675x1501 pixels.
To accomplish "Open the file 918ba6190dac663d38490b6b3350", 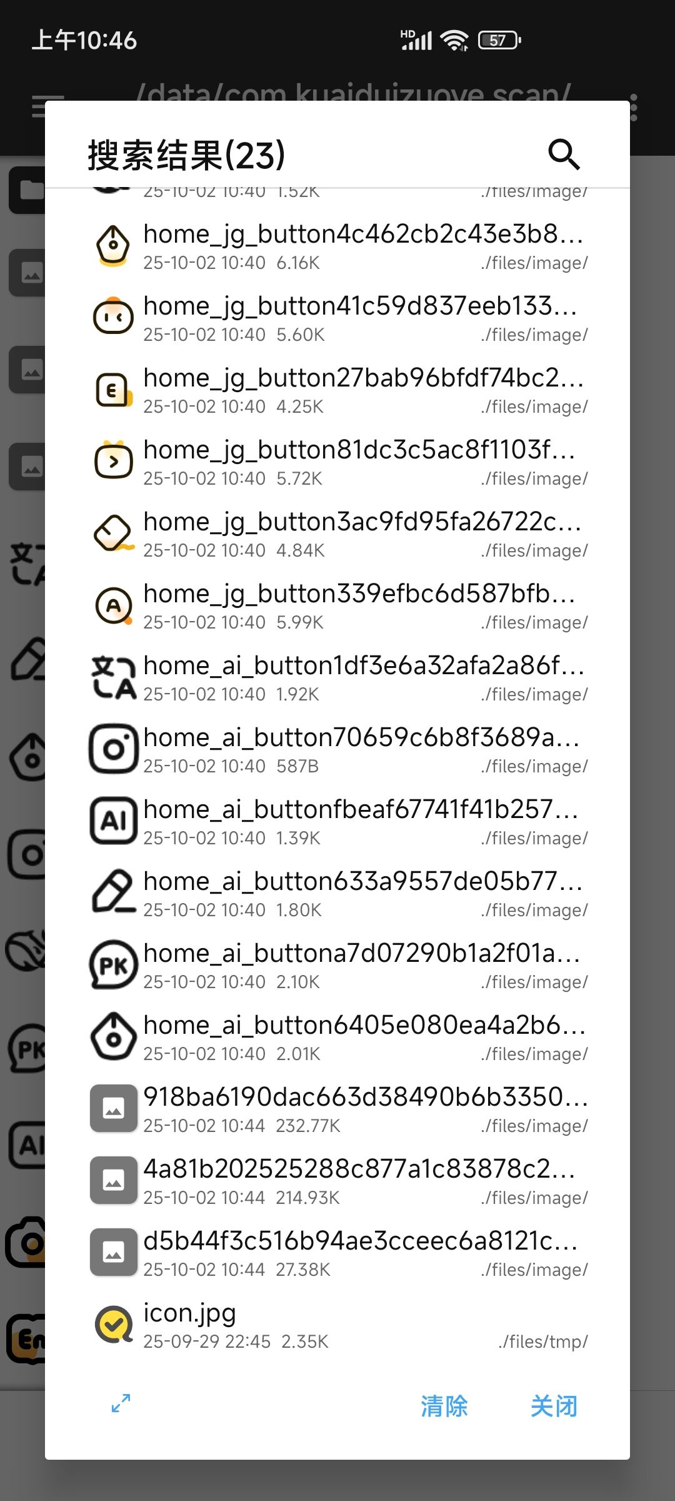I will click(337, 1109).
